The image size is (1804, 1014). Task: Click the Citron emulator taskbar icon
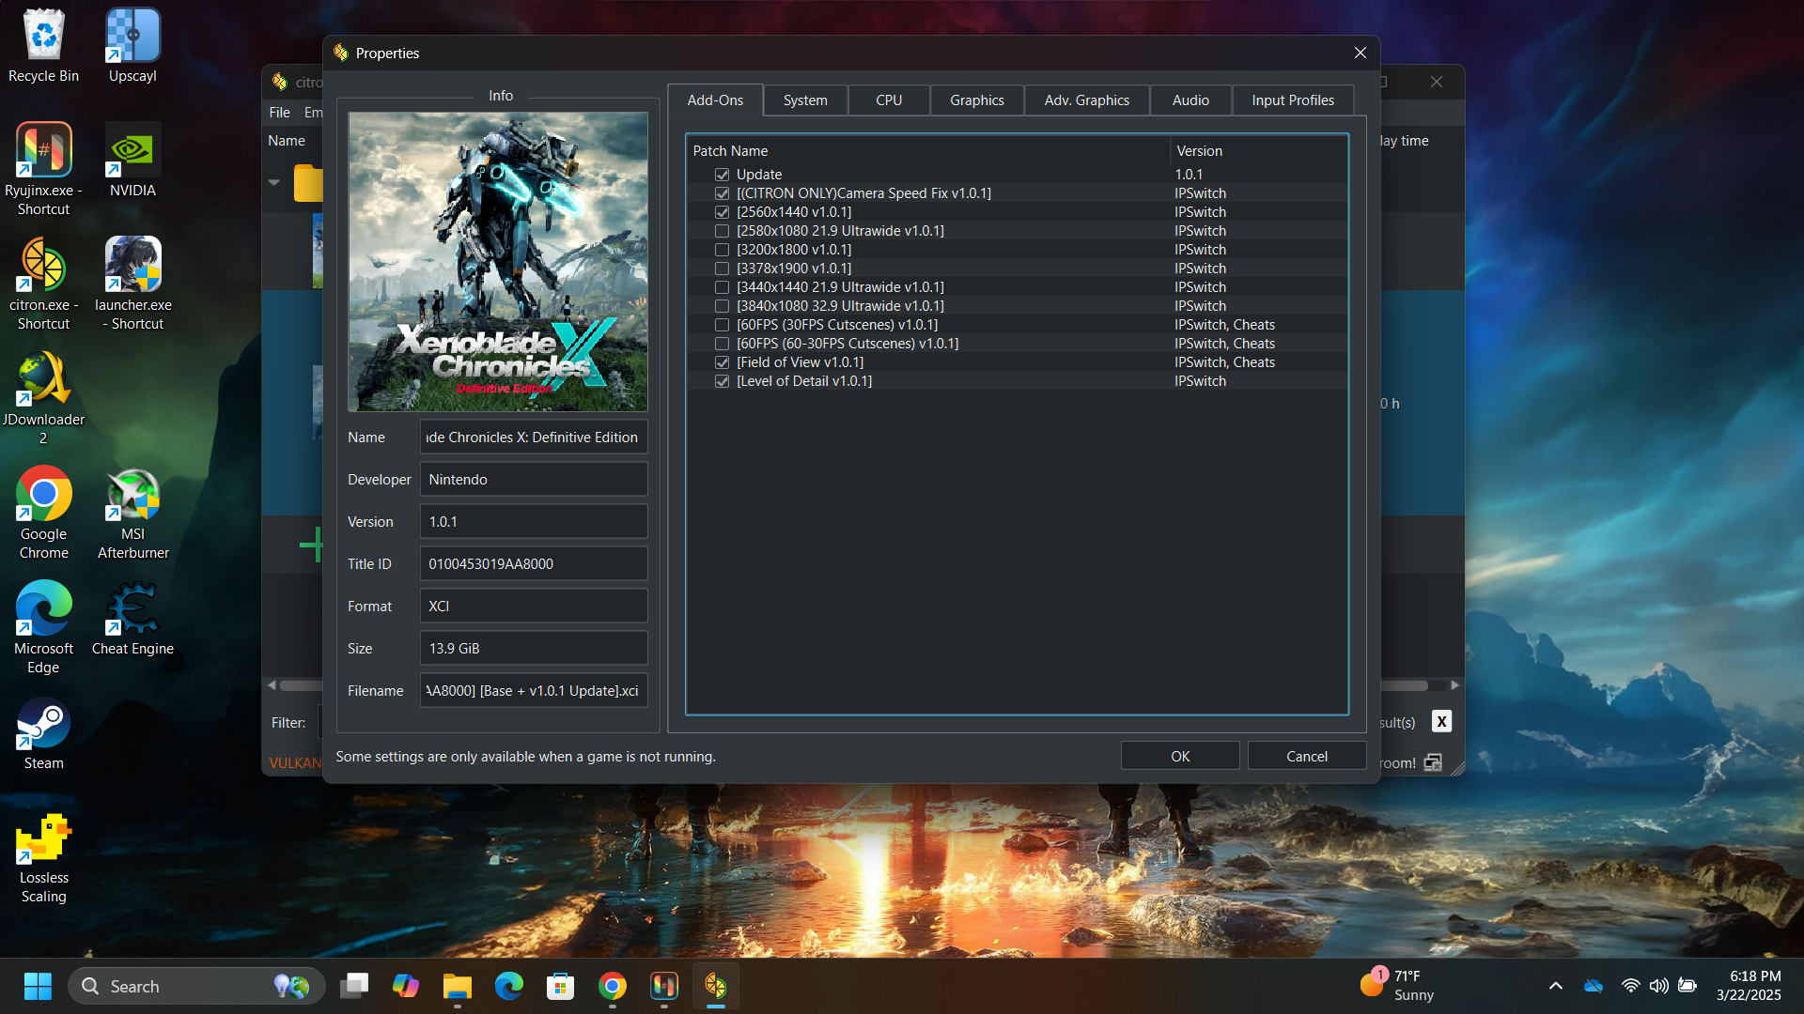716,986
